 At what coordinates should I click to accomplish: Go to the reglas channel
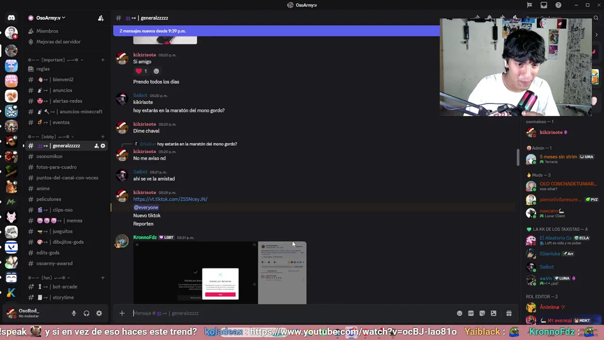(x=66, y=69)
